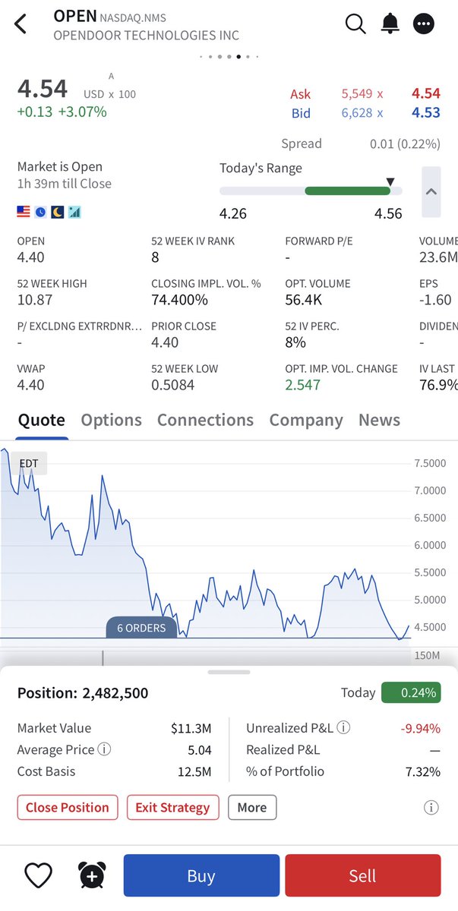Image resolution: width=458 pixels, height=911 pixels.
Task: Tap the FORWARD P/E label
Action: (319, 241)
